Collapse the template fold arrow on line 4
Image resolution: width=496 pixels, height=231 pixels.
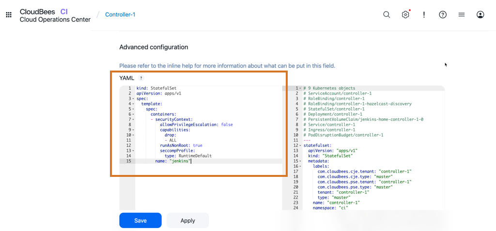(133, 104)
